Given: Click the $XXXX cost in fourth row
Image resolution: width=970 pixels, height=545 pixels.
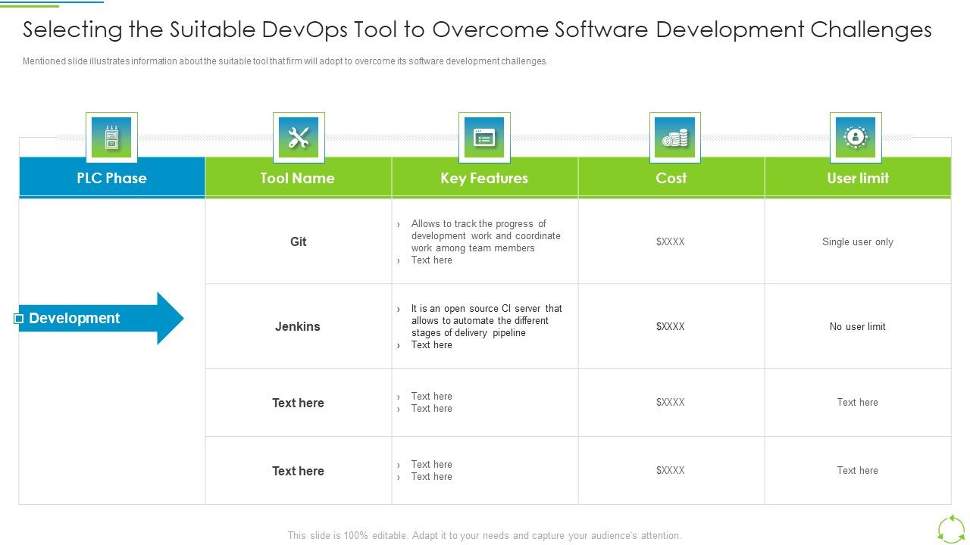Looking at the screenshot, I should (671, 470).
